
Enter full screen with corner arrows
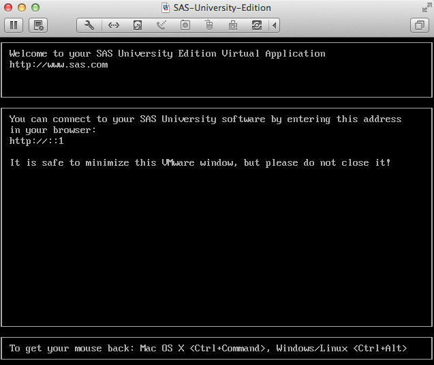coord(427,8)
